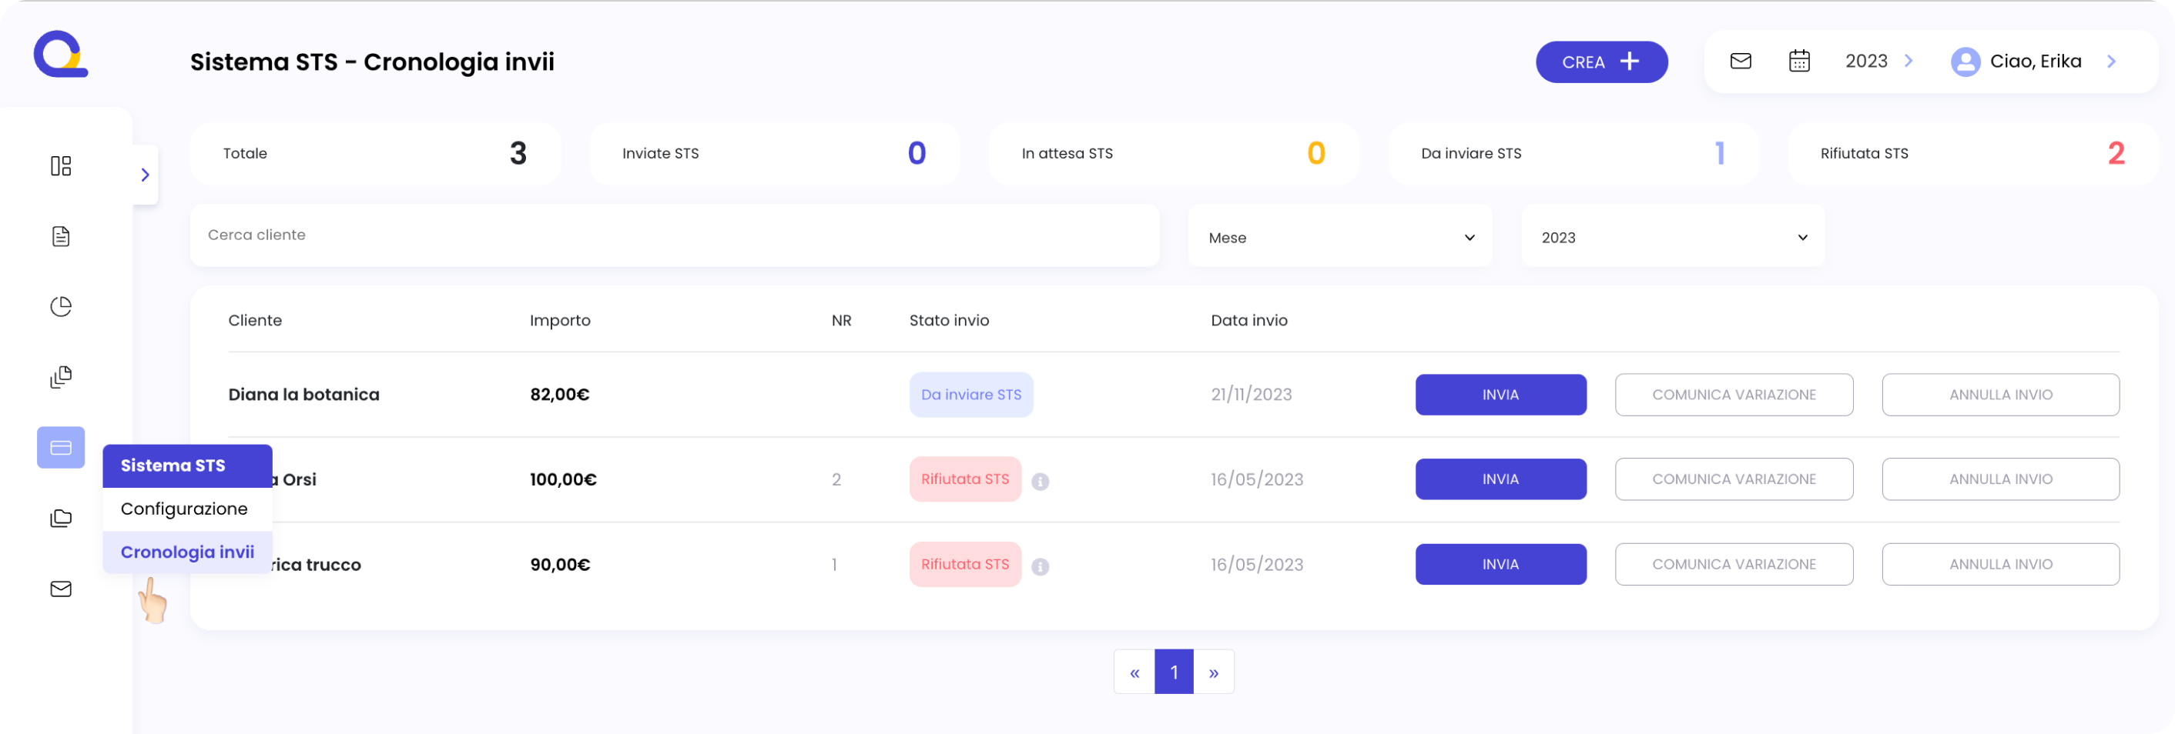Open the Configurazione menu item
This screenshot has width=2175, height=734.
click(187, 509)
